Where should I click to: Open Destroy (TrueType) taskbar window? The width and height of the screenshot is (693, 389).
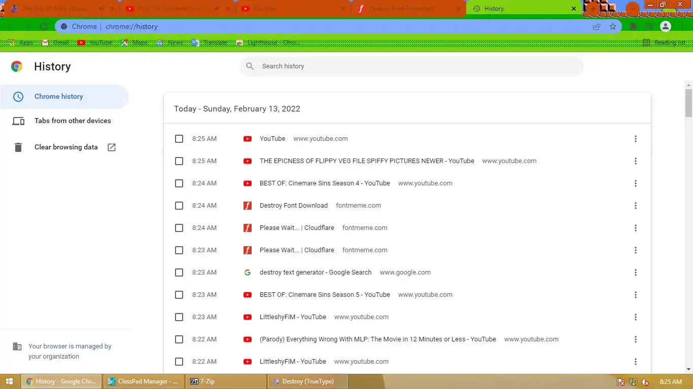pyautogui.click(x=308, y=381)
